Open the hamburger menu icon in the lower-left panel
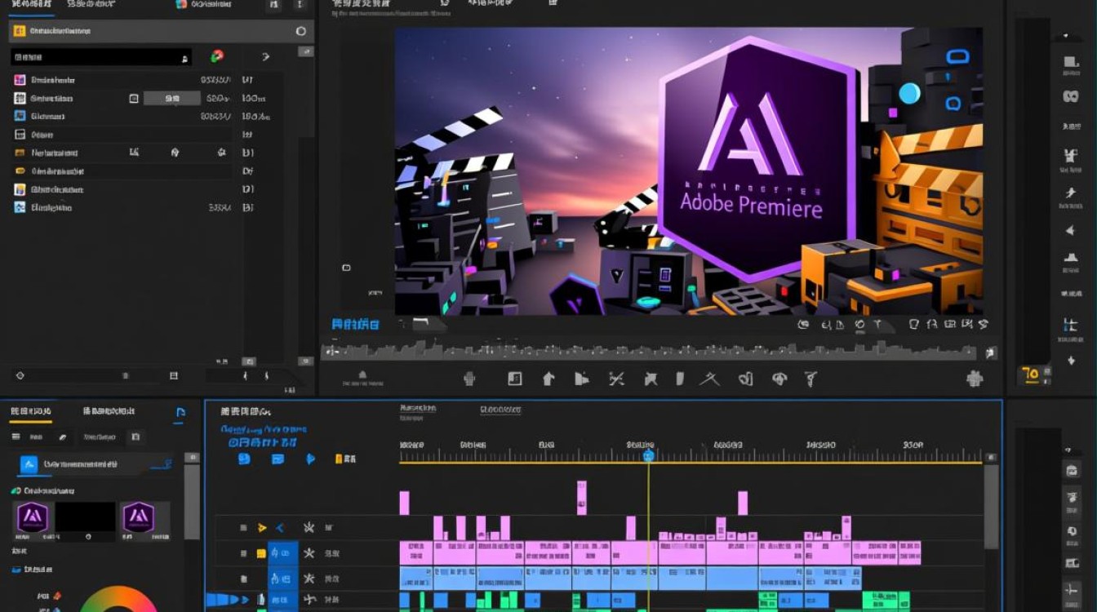 pyautogui.click(x=16, y=437)
